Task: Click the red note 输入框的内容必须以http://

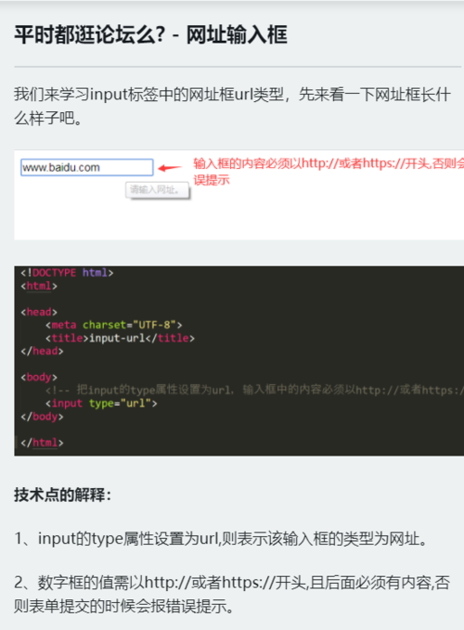Action: 329,171
